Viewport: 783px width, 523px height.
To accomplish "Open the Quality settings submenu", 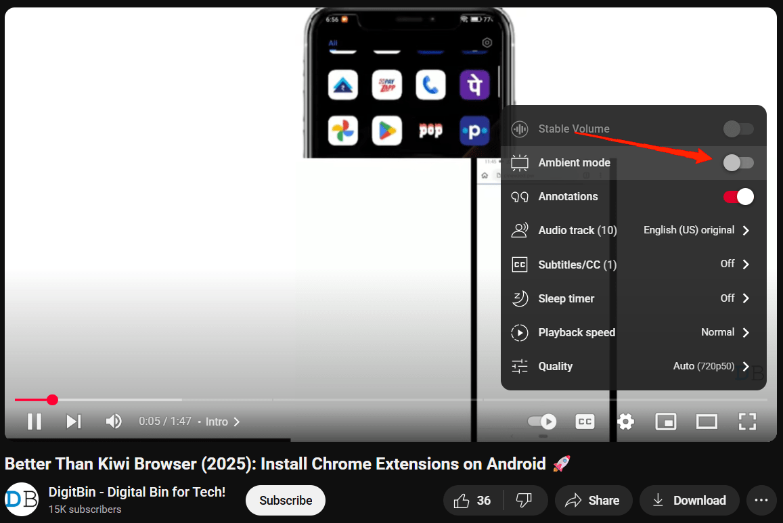I will point(632,366).
